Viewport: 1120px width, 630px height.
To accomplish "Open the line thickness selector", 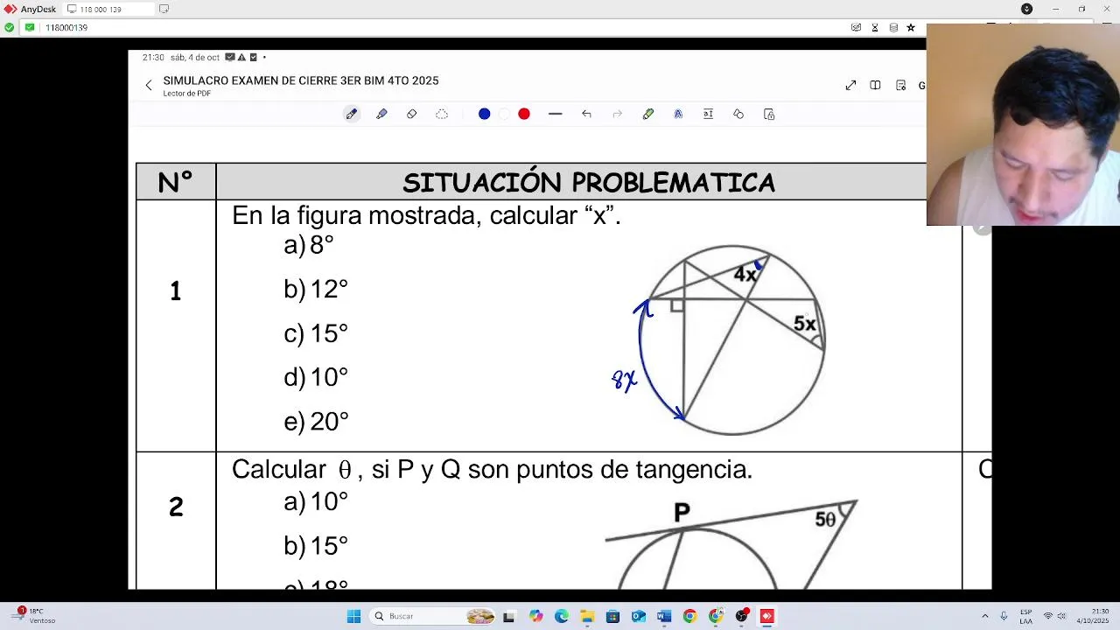I will (x=555, y=114).
